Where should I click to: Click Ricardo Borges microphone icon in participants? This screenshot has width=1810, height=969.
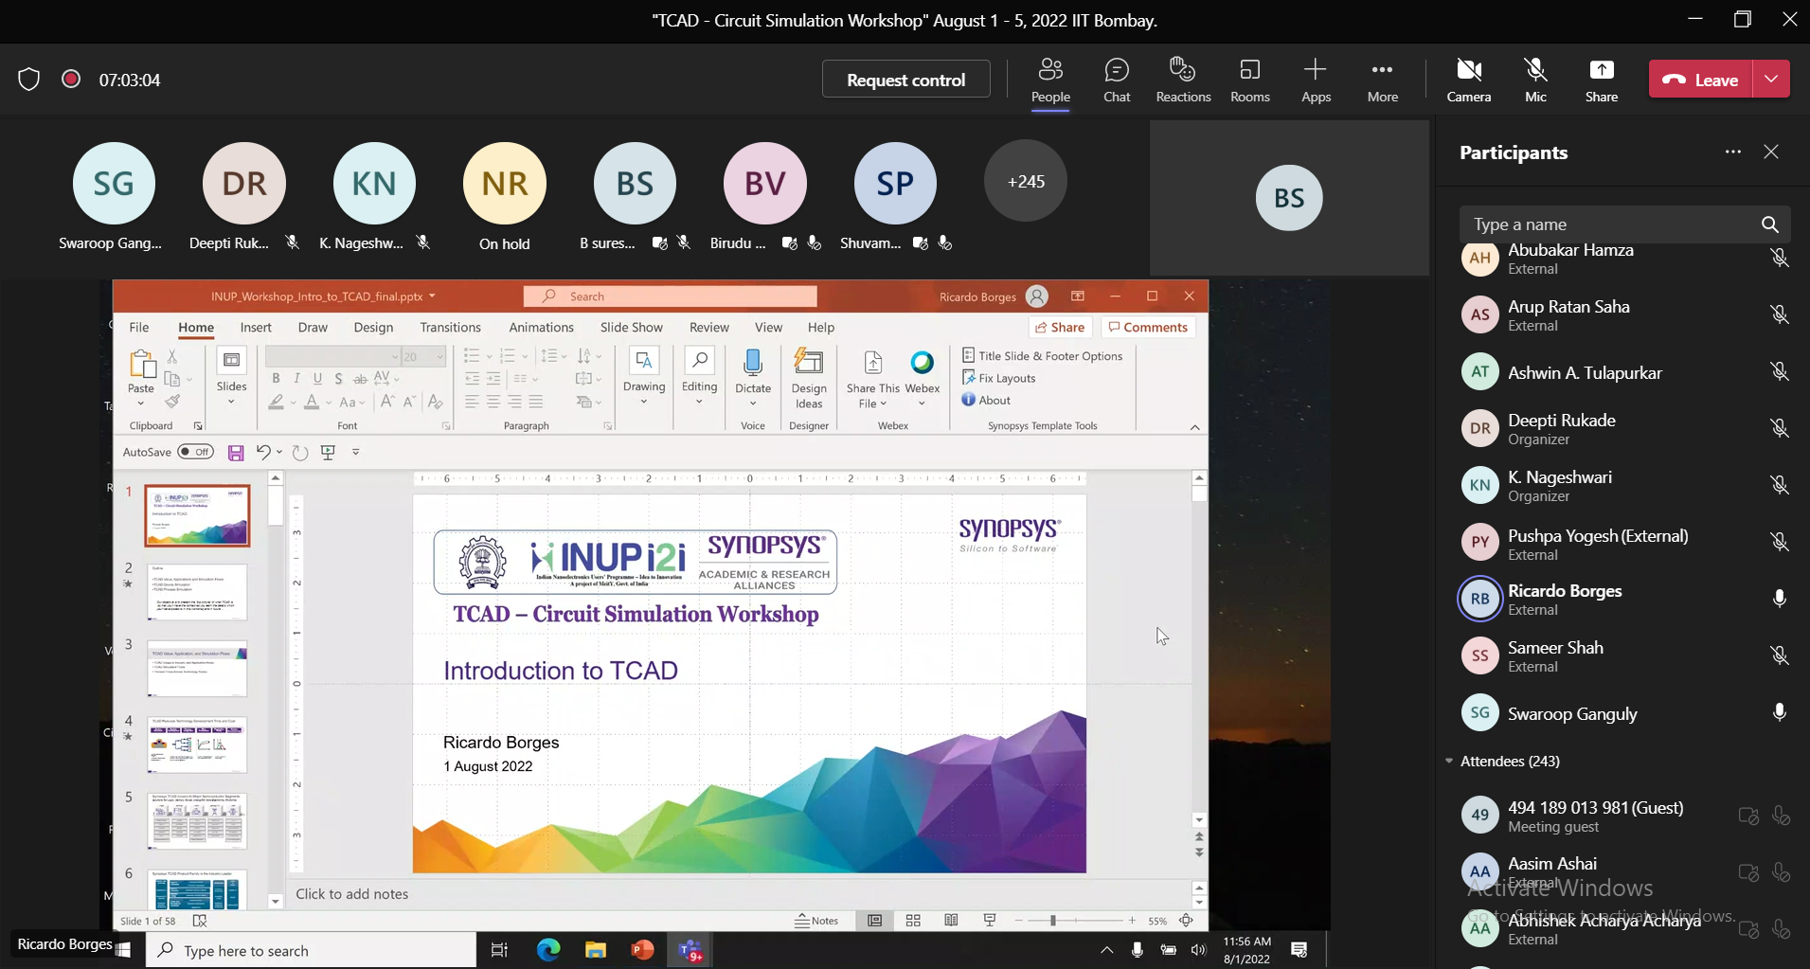pos(1779,599)
